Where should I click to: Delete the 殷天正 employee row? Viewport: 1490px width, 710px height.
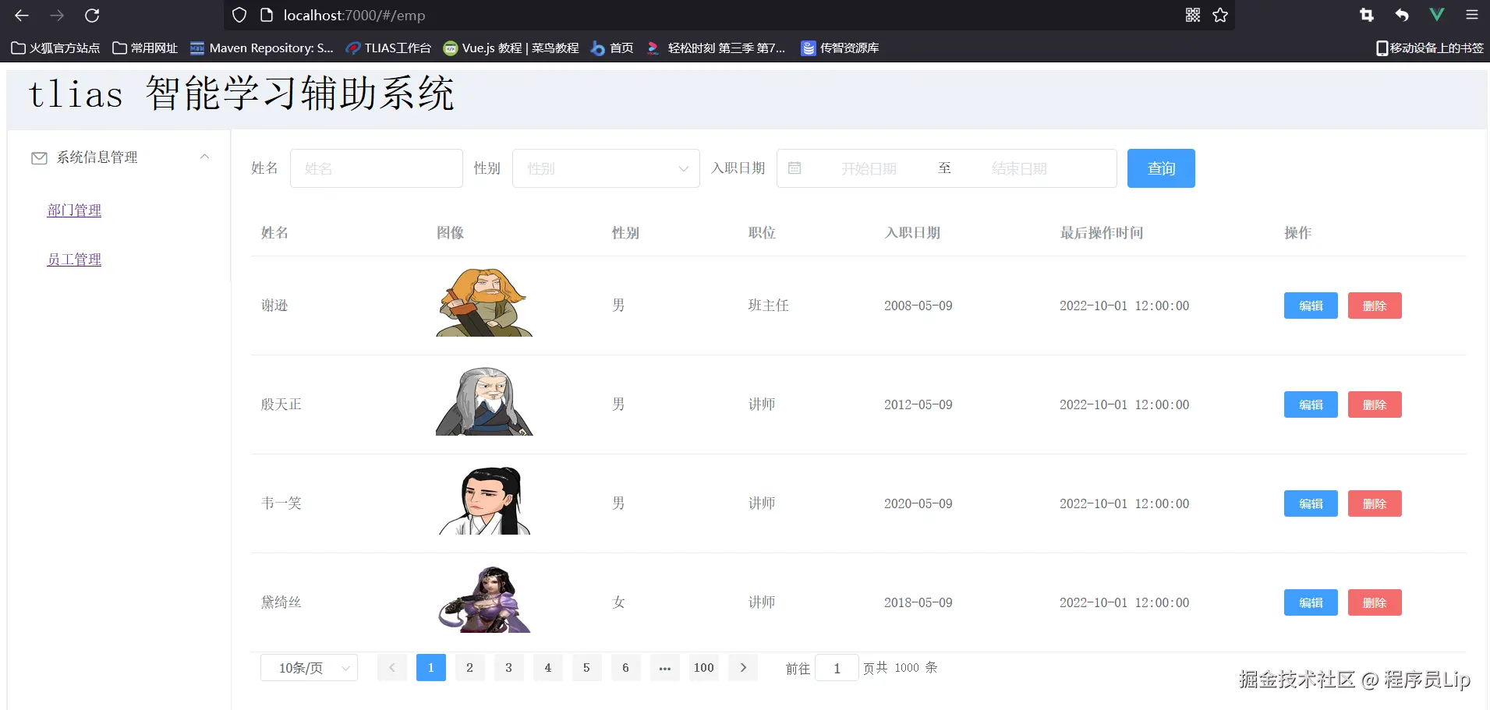tap(1375, 404)
